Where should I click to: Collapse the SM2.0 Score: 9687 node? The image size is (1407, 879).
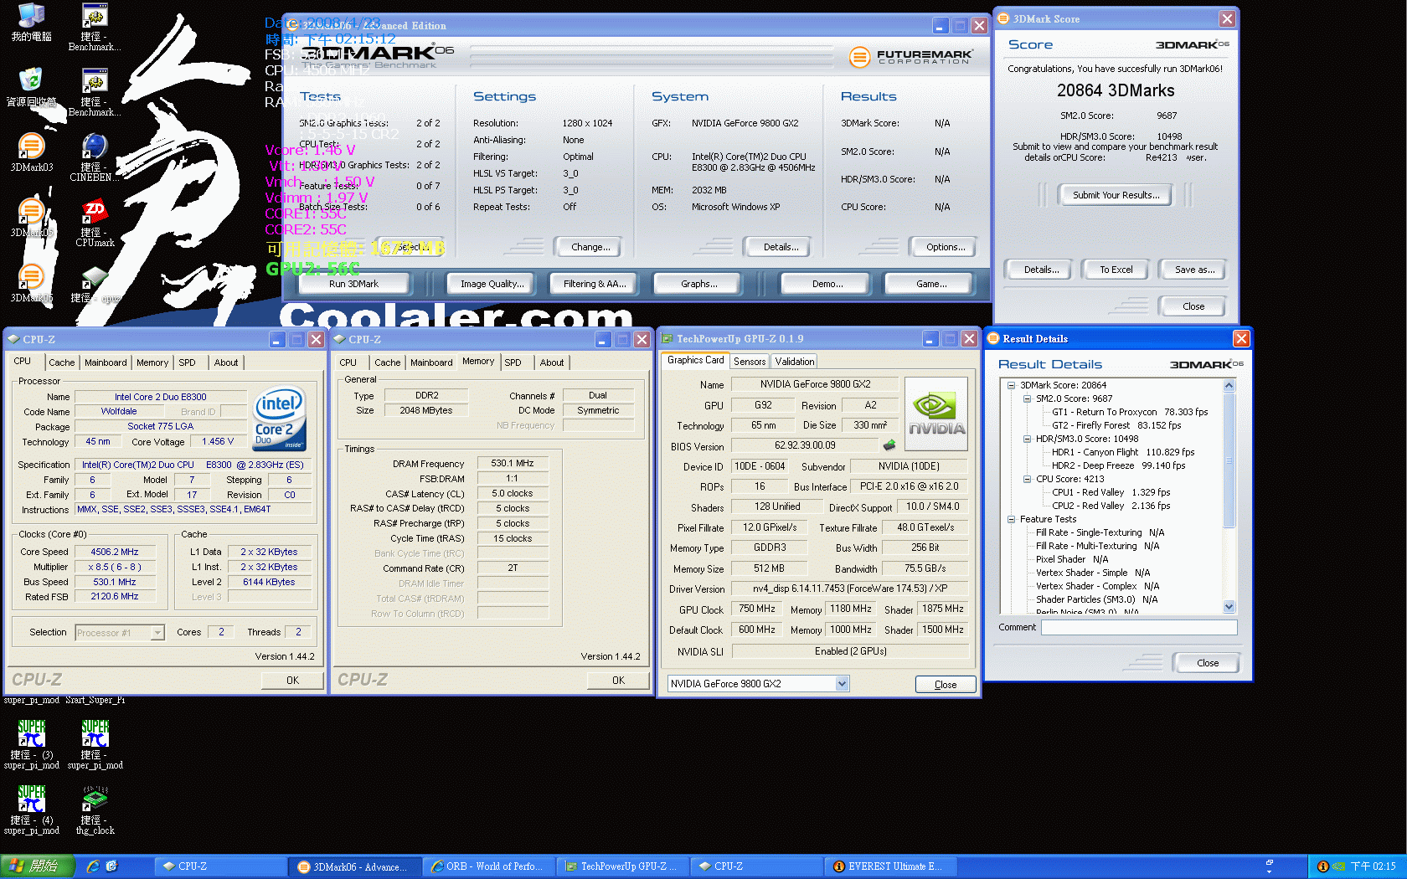click(x=1027, y=399)
